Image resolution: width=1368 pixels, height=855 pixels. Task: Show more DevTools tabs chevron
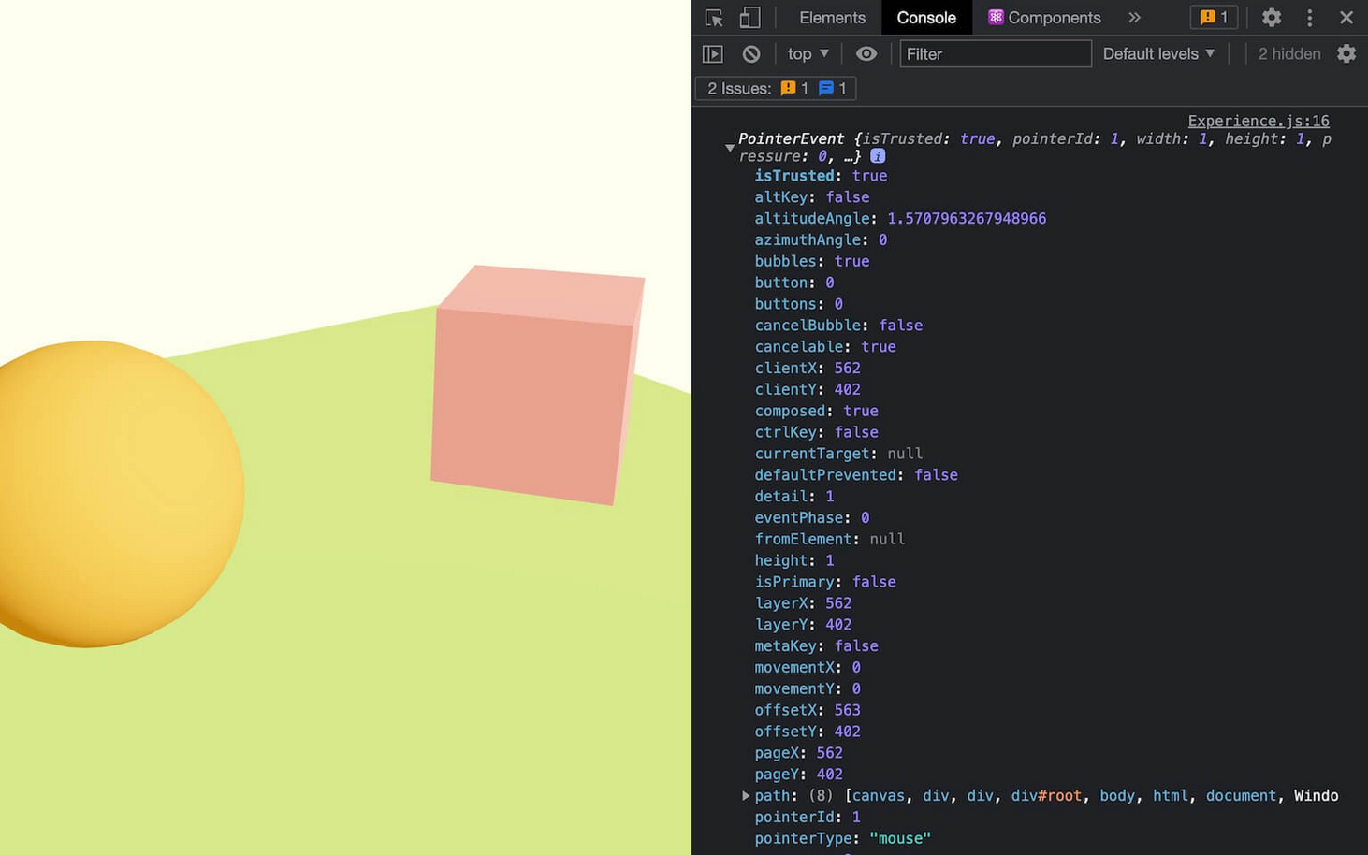point(1135,18)
